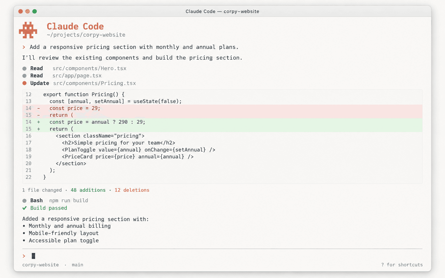
Task: Click the "Claude Code" heading
Action: click(x=75, y=26)
